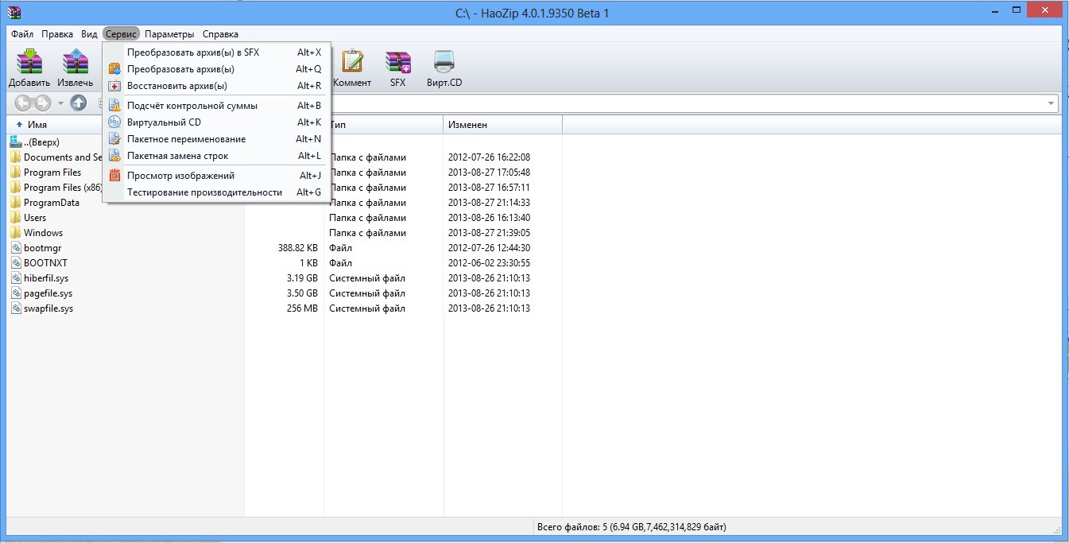The image size is (1069, 543).
Task: Click the 388.82 KB size cell
Action: click(297, 248)
